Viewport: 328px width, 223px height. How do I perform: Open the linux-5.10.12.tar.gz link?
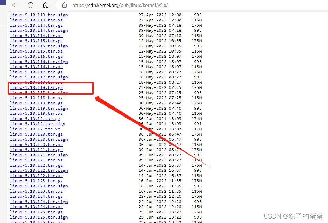(35, 118)
